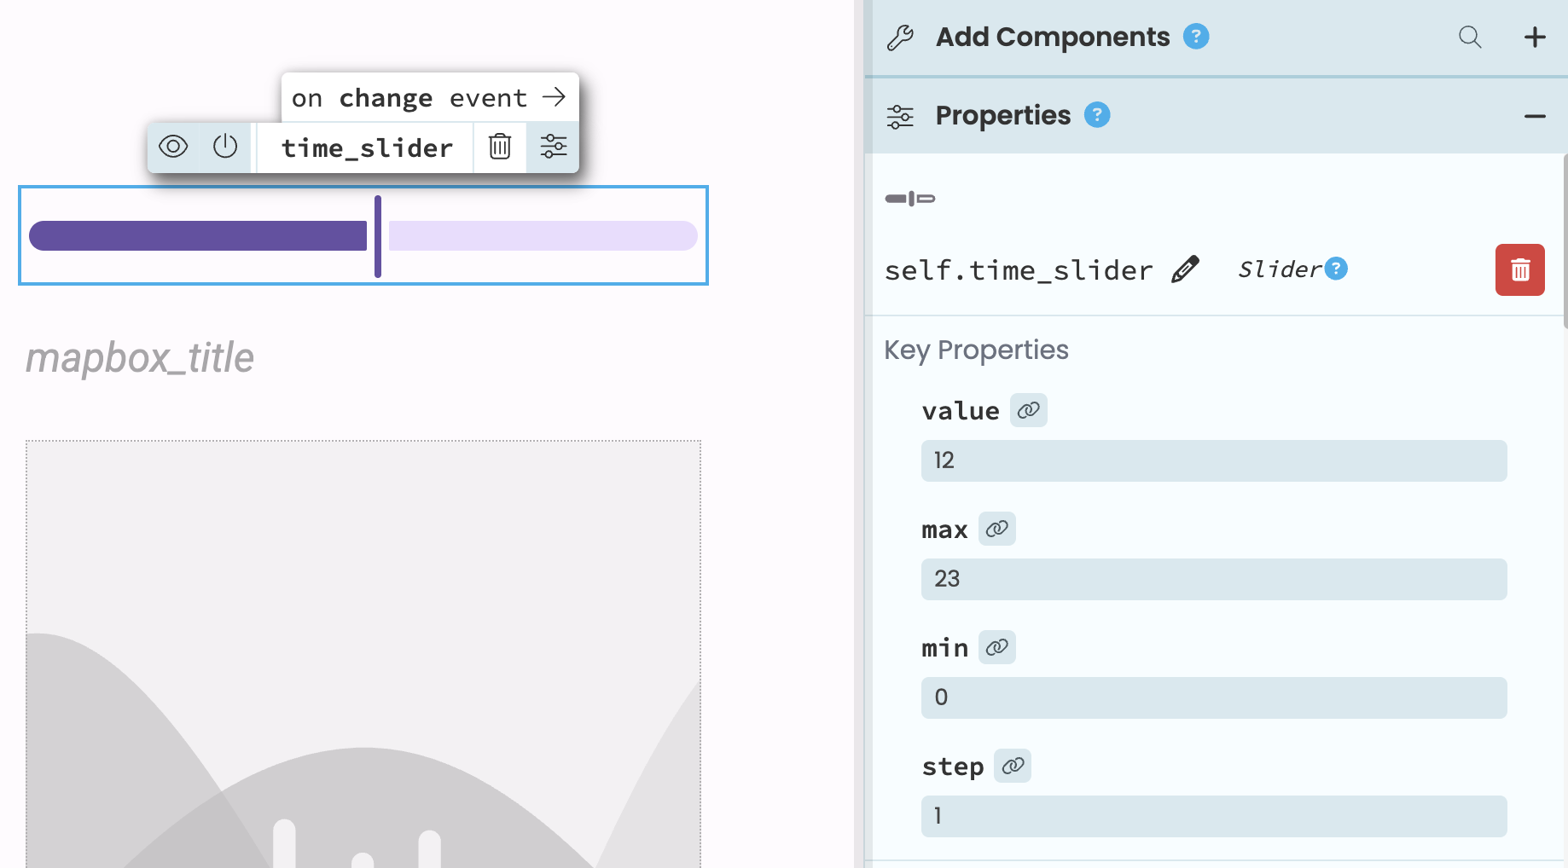This screenshot has width=1568, height=868.
Task: Click data binding link for step property
Action: pos(1013,766)
